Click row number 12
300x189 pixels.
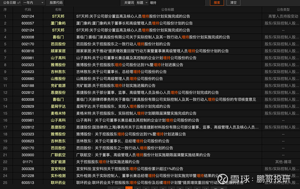(x=5, y=92)
